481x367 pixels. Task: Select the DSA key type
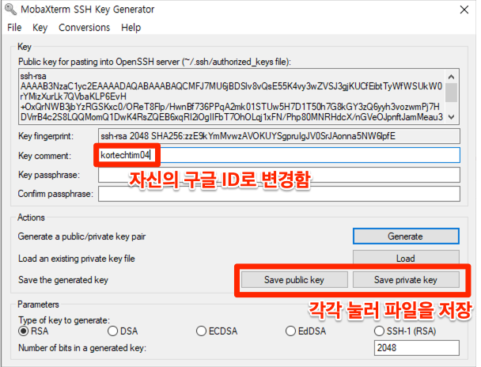[123, 331]
